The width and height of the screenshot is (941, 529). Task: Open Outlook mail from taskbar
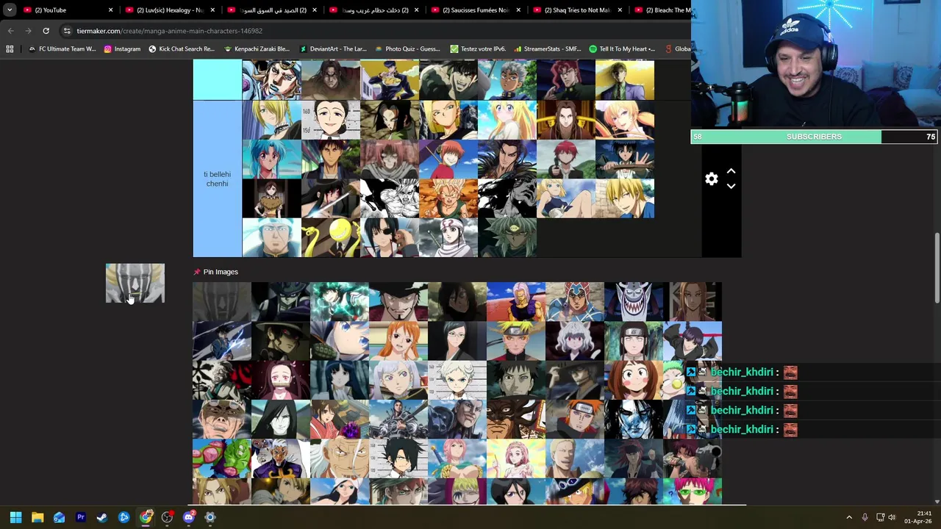point(59,517)
